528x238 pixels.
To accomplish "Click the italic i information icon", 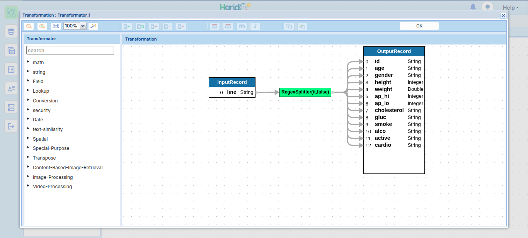I will point(255,26).
